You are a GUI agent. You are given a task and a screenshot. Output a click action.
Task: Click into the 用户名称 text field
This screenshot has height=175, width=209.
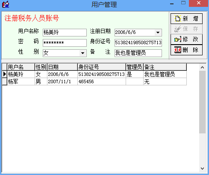65,33
